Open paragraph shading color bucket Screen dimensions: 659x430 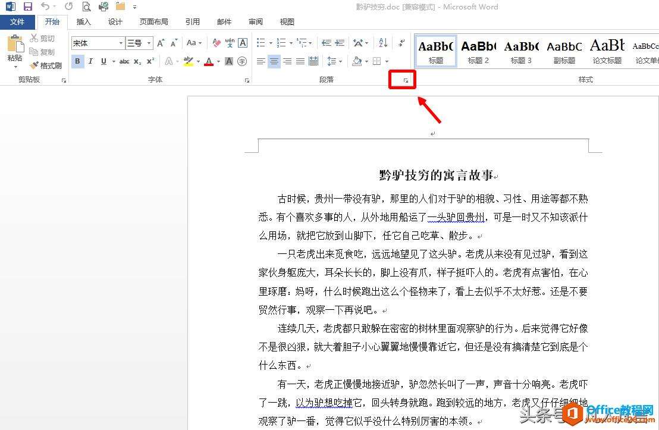(x=357, y=61)
